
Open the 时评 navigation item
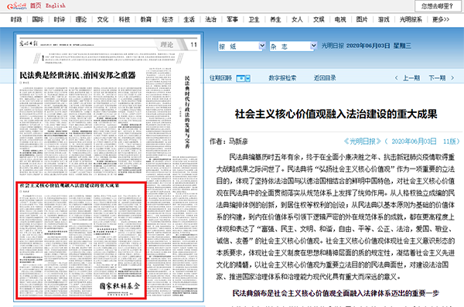60,19
